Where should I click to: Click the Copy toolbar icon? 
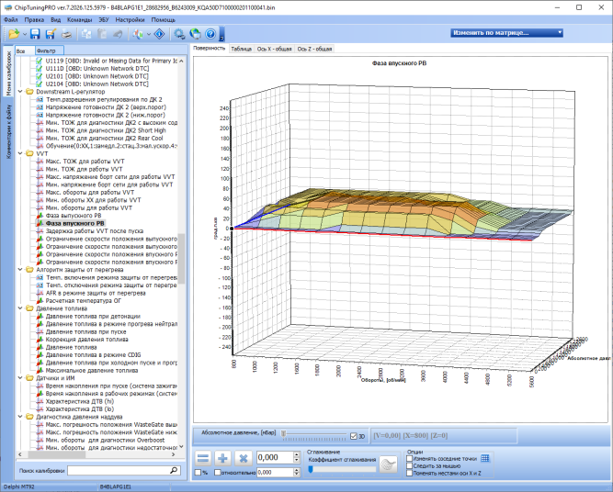pyautogui.click(x=86, y=34)
